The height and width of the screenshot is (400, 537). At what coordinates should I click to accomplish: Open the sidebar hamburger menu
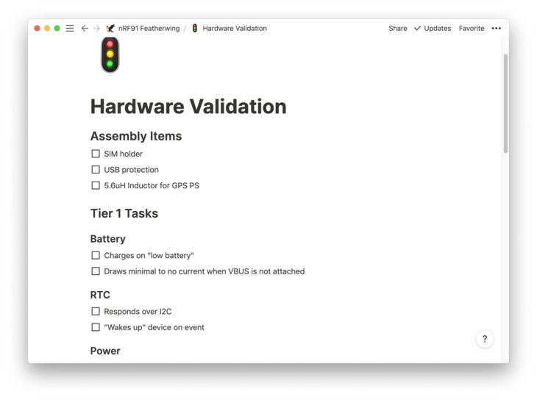(70, 29)
